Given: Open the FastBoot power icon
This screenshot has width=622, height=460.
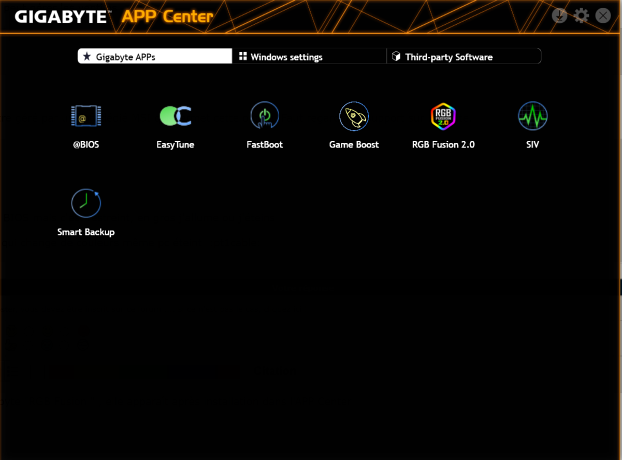Looking at the screenshot, I should [x=265, y=115].
